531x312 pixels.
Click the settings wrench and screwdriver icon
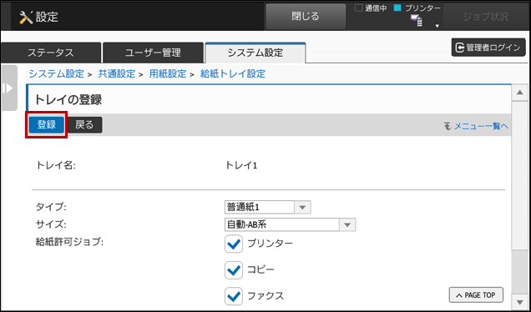(x=26, y=18)
